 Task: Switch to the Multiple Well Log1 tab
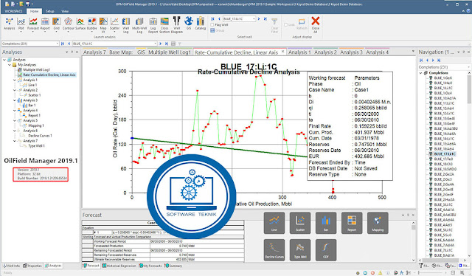point(170,52)
